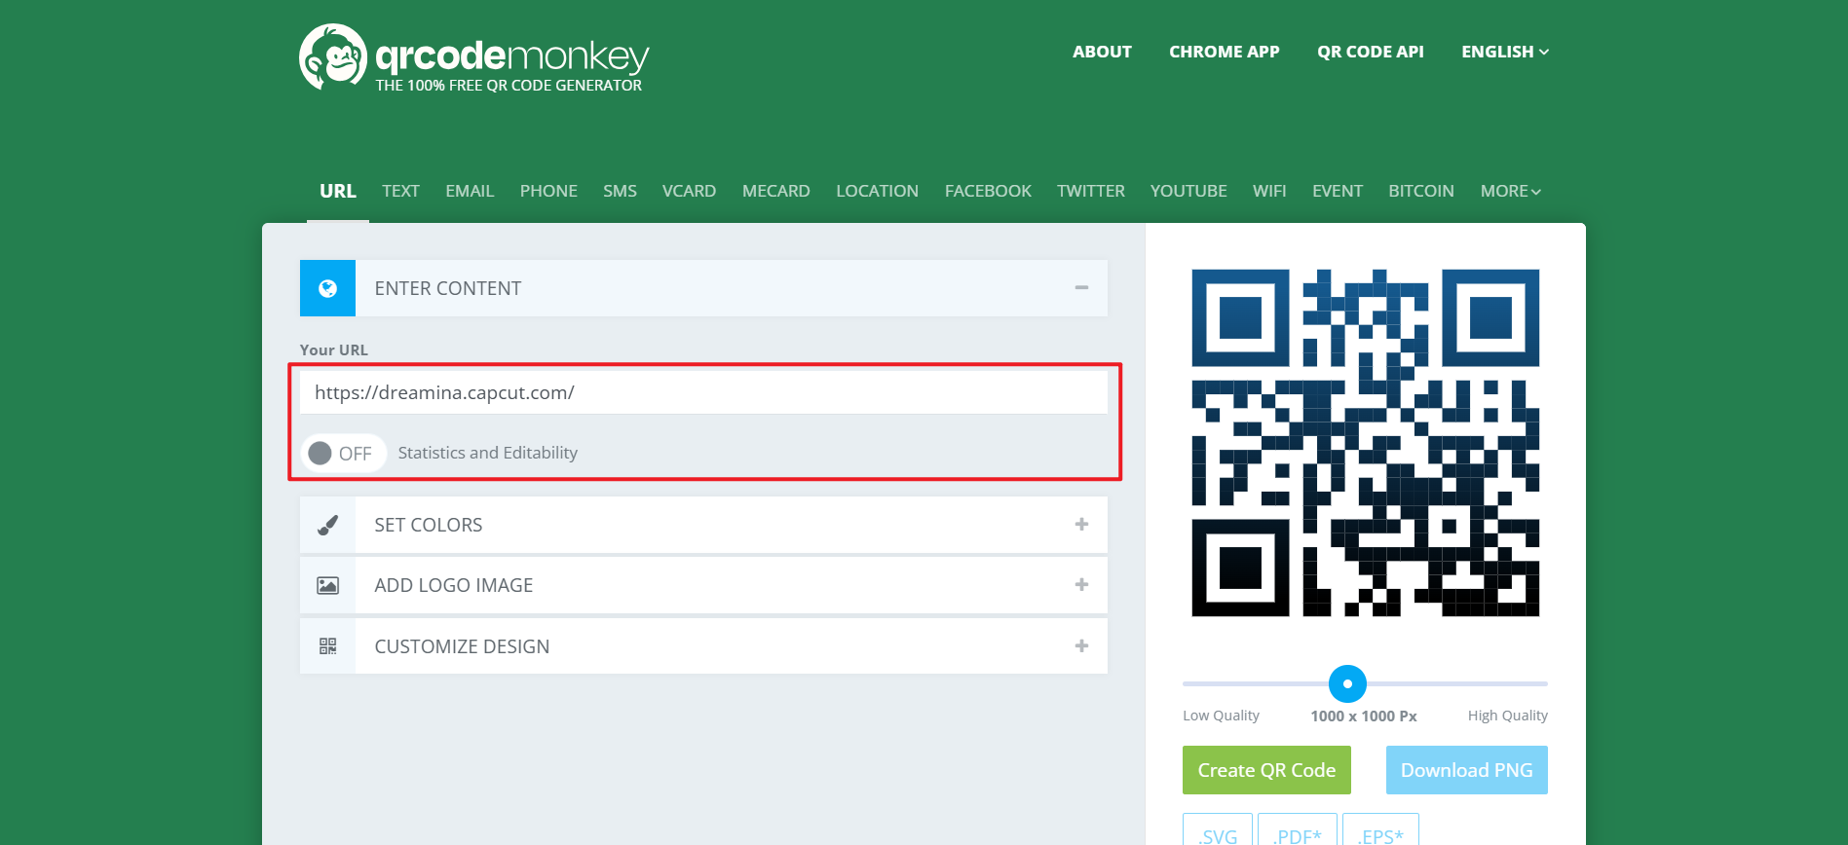
Task: Click the paintbrush icon for Set Colors
Action: pos(327,525)
